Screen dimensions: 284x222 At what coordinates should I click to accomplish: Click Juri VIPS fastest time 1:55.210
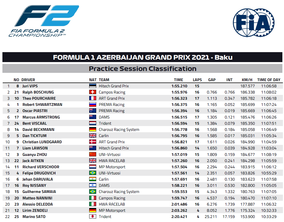click(x=179, y=86)
